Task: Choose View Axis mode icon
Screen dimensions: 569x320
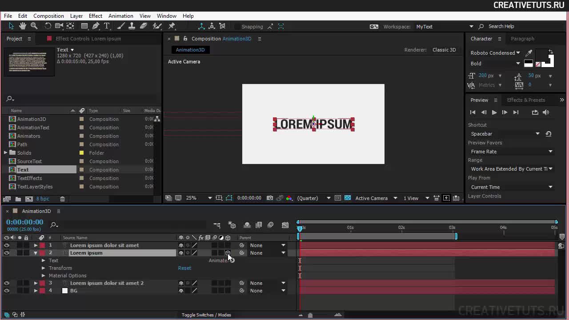Action: click(222, 26)
